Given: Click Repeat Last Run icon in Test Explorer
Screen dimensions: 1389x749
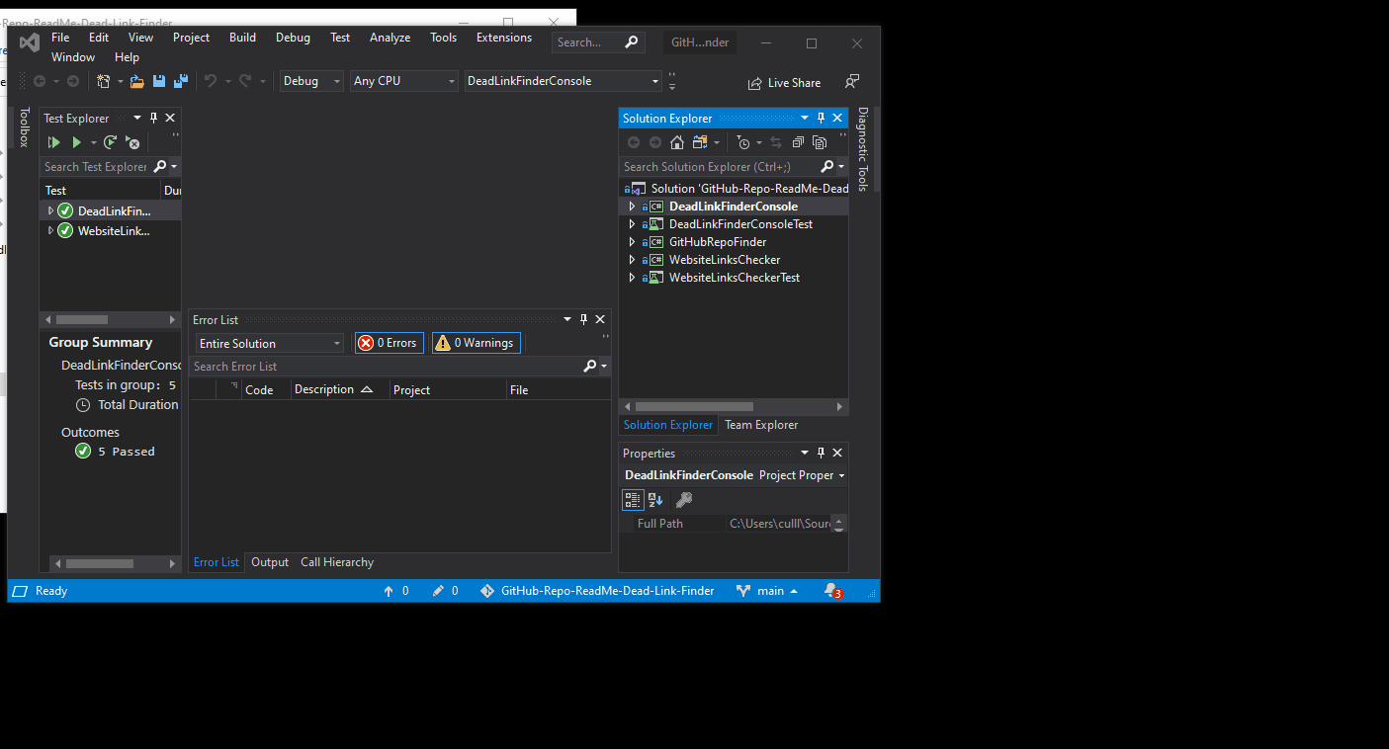Looking at the screenshot, I should point(111,143).
